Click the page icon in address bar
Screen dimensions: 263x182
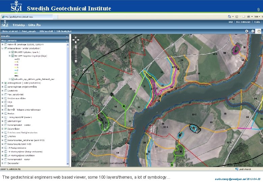click(x=3, y=17)
